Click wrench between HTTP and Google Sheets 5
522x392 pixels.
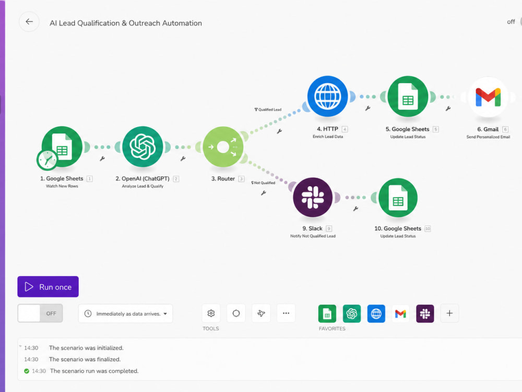pyautogui.click(x=367, y=108)
